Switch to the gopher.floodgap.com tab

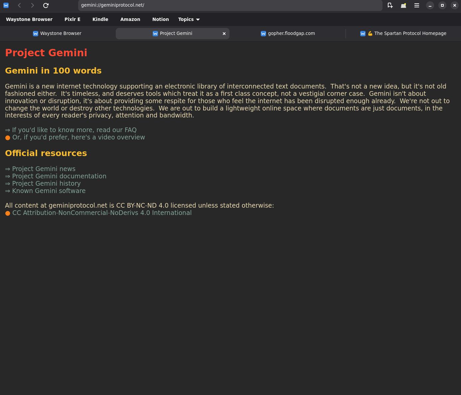coord(288,34)
